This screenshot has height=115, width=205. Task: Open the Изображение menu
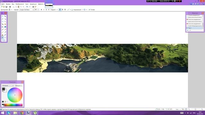(20, 4)
